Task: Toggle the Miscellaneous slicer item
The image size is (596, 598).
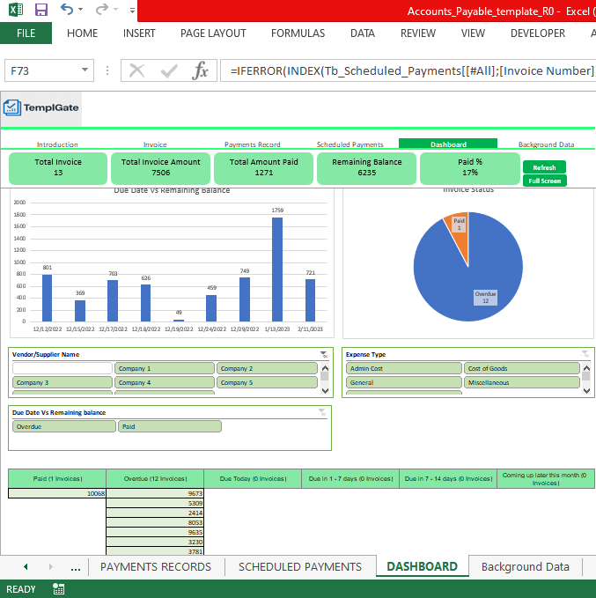Action: 522,382
